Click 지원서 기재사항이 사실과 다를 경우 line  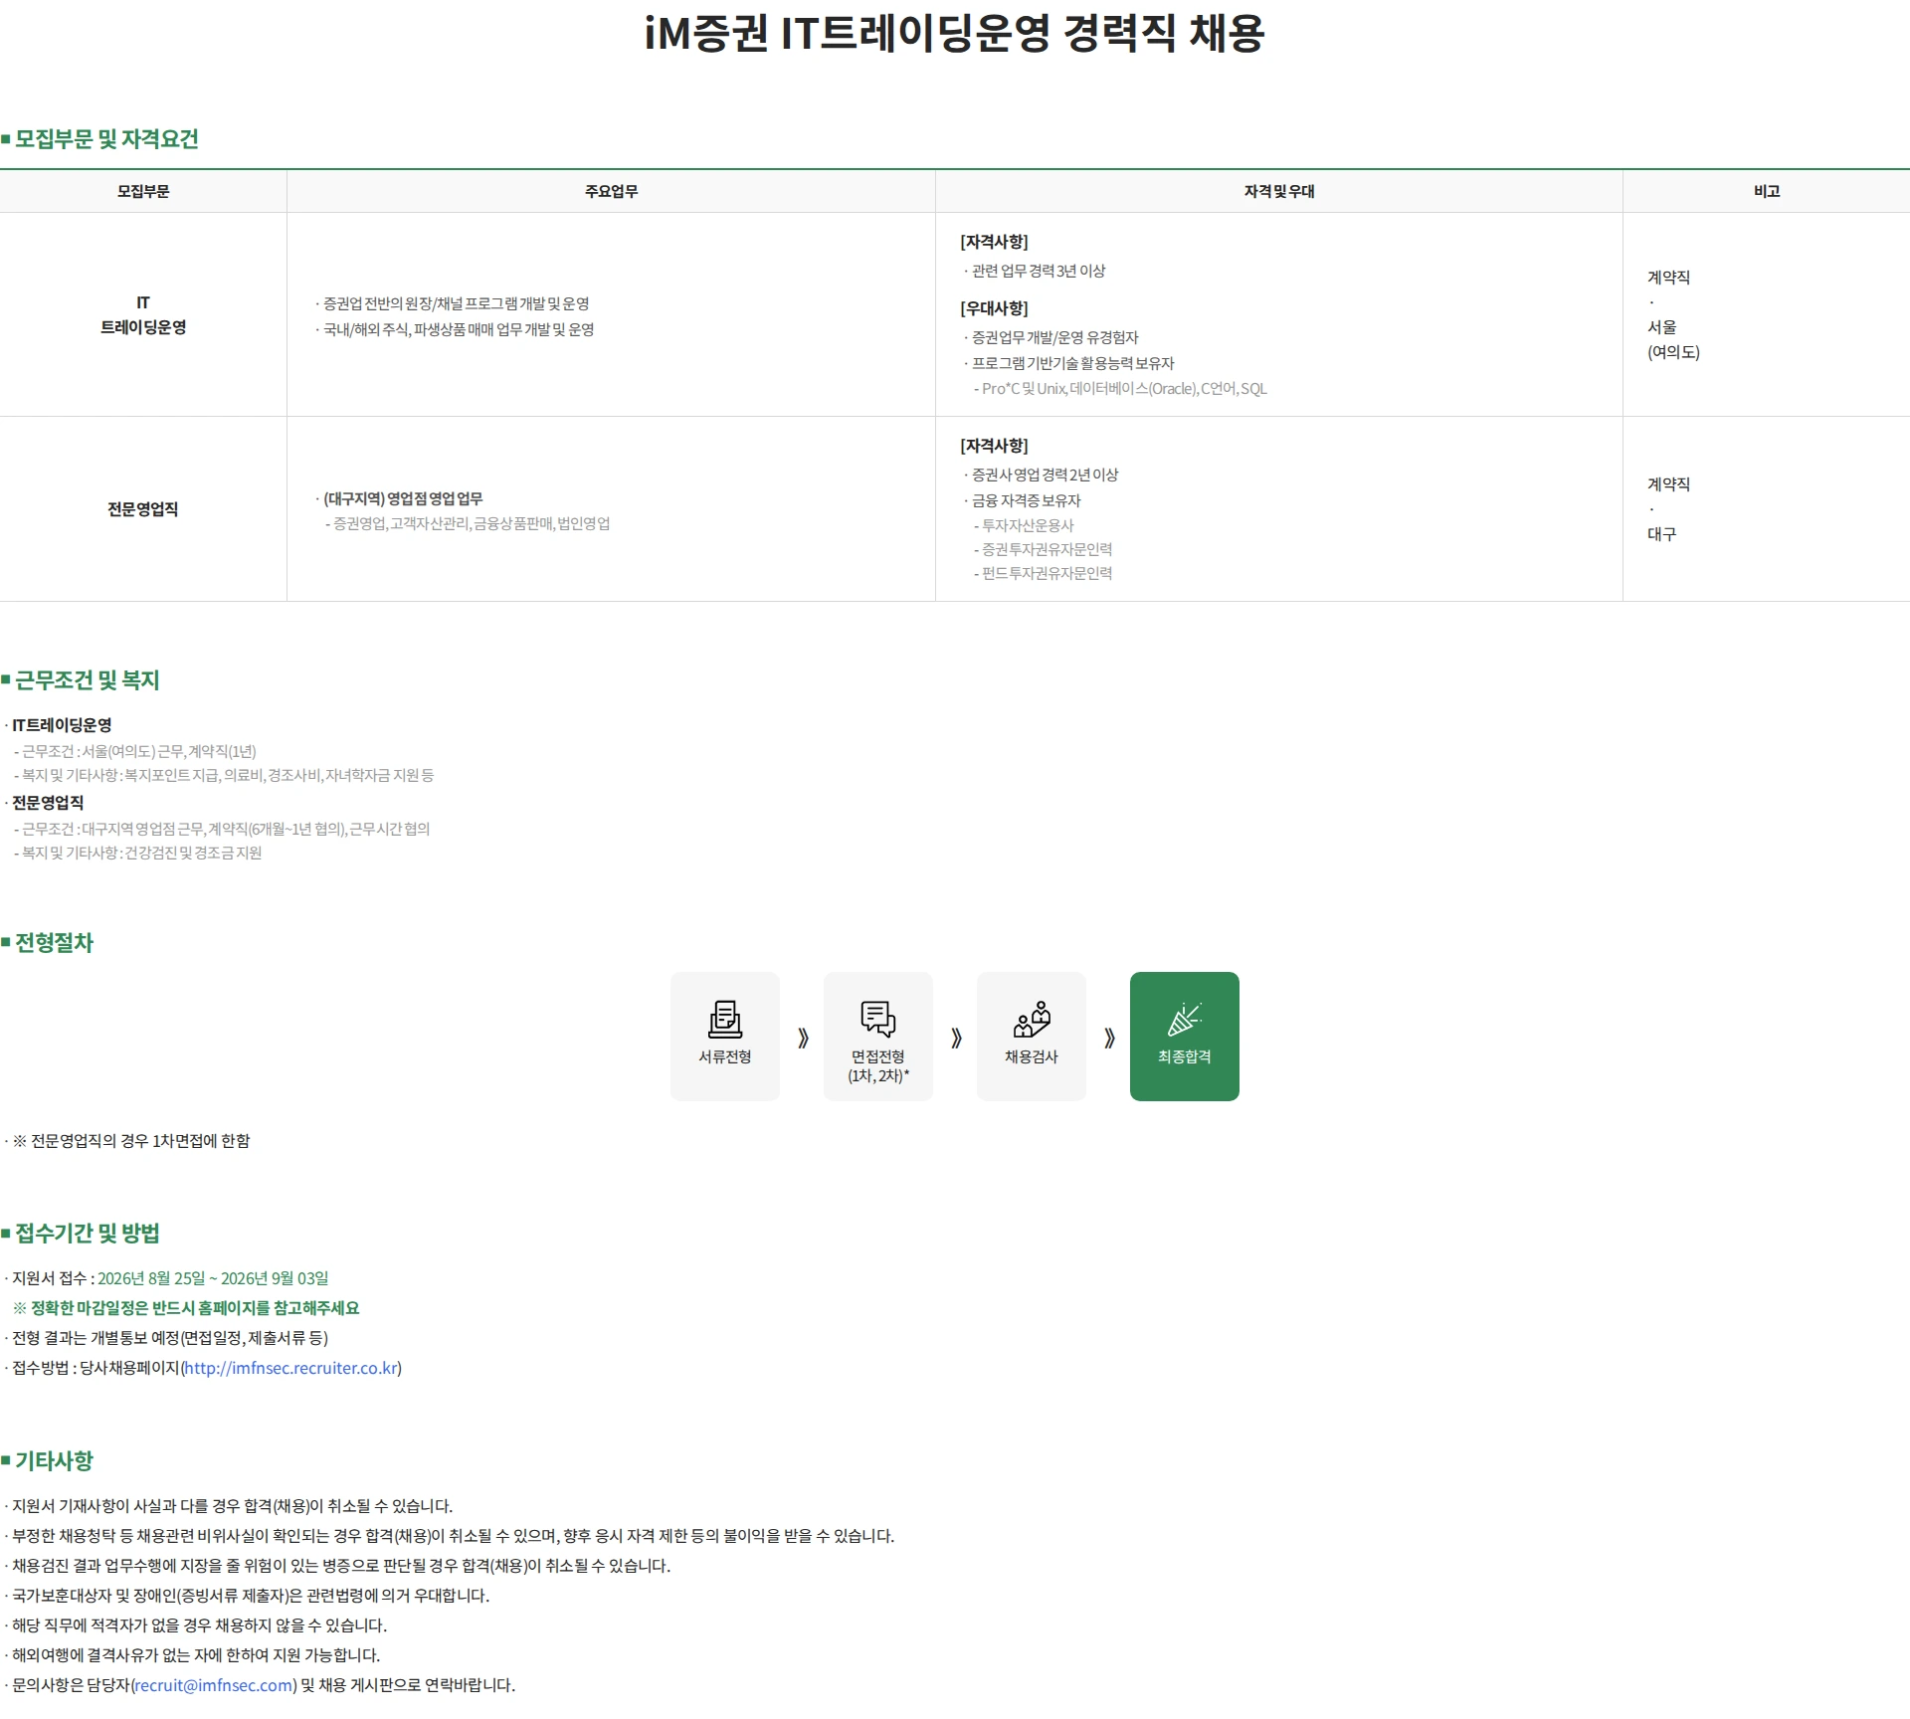pos(232,1506)
